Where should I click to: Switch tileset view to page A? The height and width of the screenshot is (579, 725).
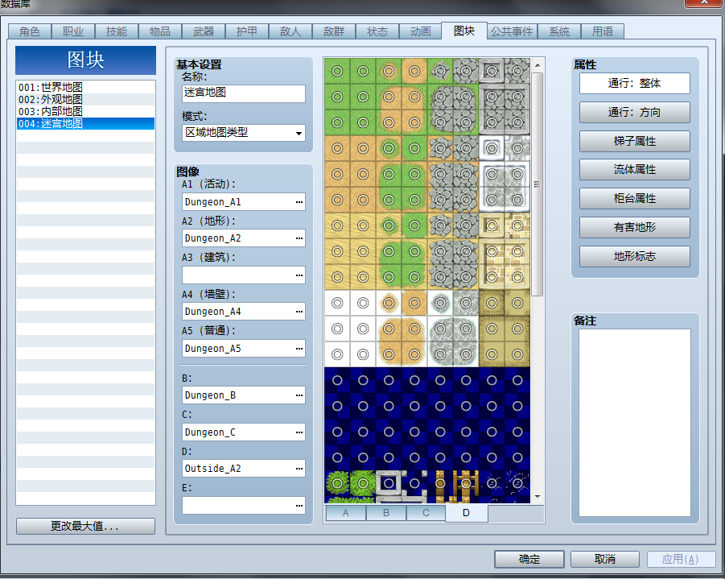[x=345, y=513]
